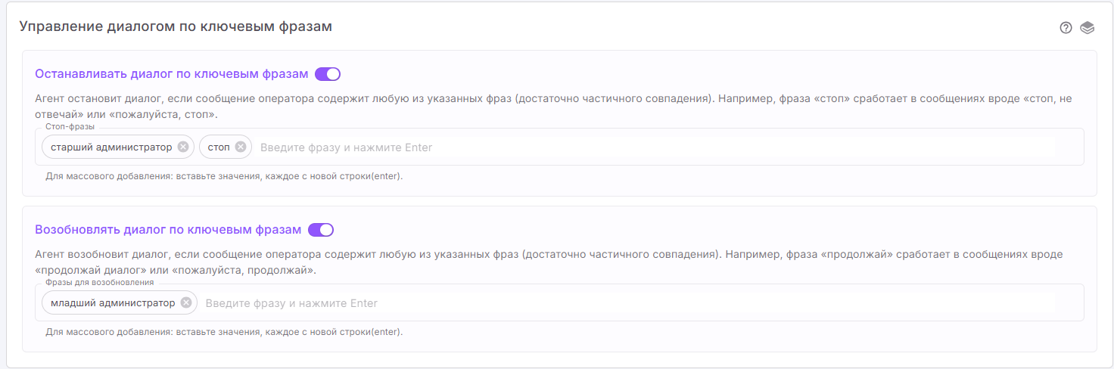This screenshot has width=1114, height=369.
Task: Select the «стоп» chip text
Action: (x=219, y=147)
